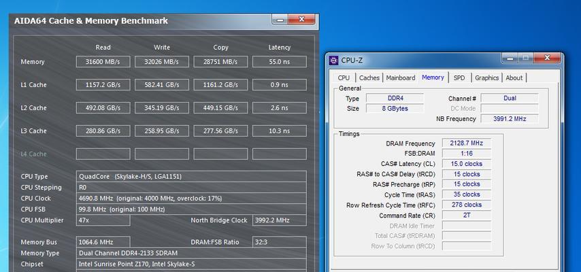581x272 pixels.
Task: Close the CPU-Z window
Action: click(x=547, y=58)
